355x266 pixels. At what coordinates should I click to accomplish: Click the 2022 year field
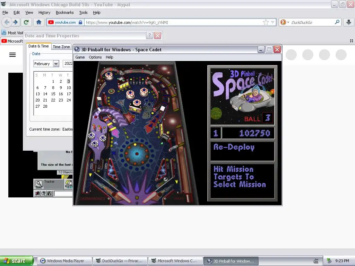[68, 64]
